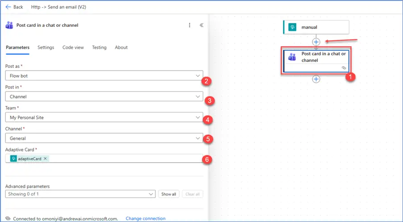Click the connected account email text

tap(79, 219)
